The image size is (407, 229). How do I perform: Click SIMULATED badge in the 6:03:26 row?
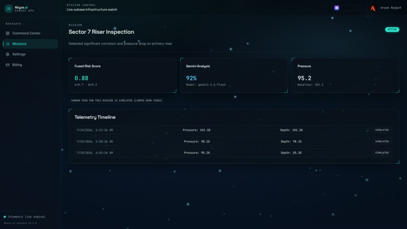pyautogui.click(x=382, y=153)
